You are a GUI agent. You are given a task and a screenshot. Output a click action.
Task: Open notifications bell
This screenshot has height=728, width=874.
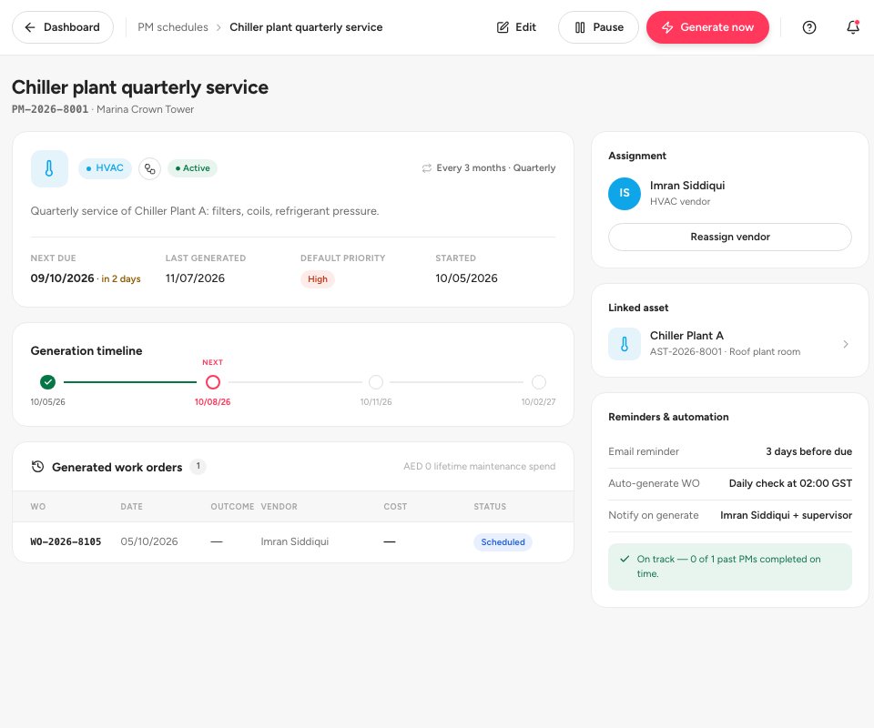[x=853, y=27]
